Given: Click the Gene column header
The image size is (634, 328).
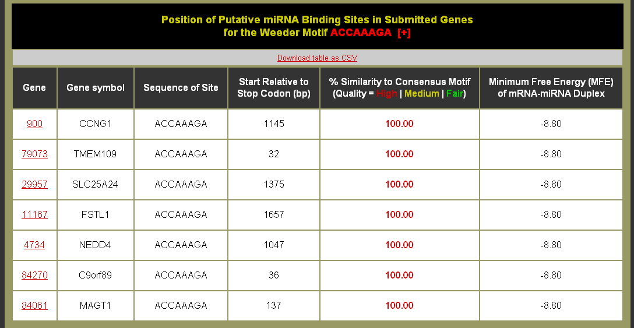Looking at the screenshot, I should (x=34, y=87).
